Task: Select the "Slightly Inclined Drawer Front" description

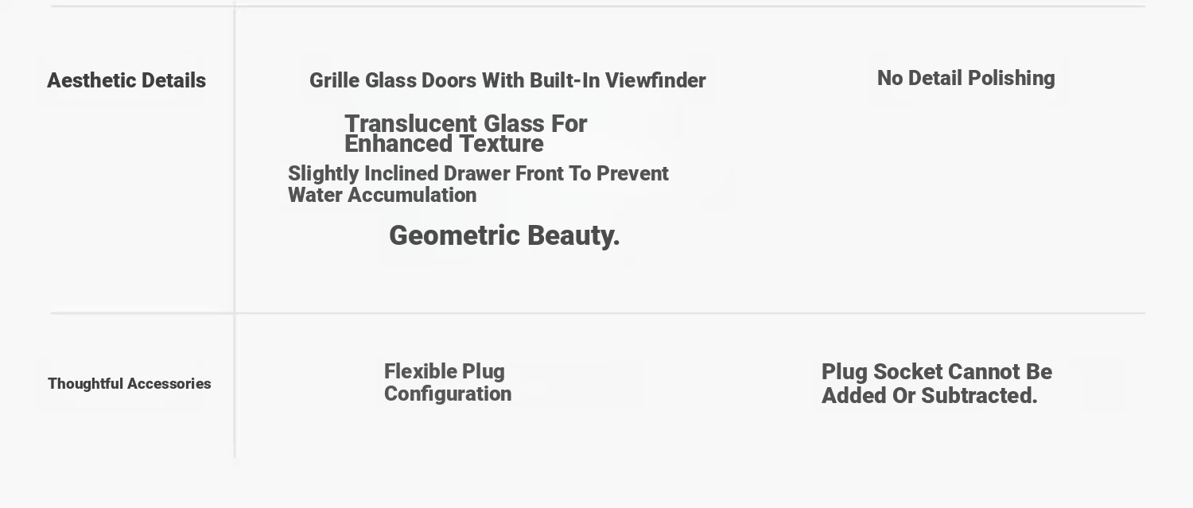Action: click(x=477, y=184)
